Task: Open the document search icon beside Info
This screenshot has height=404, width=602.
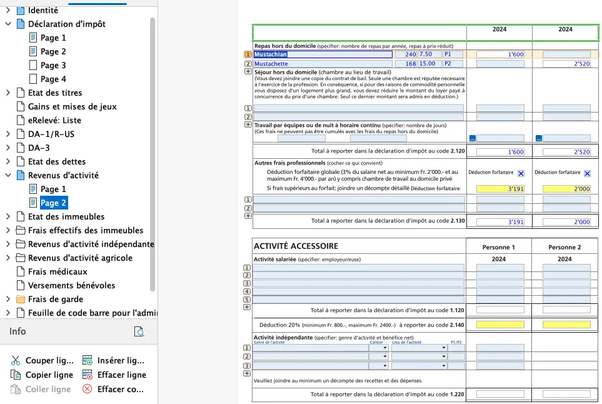Action: (139, 332)
